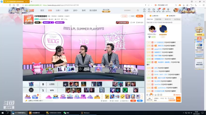Open the browser downloads icon
Screen dimensions: 206x115
[184, 5]
